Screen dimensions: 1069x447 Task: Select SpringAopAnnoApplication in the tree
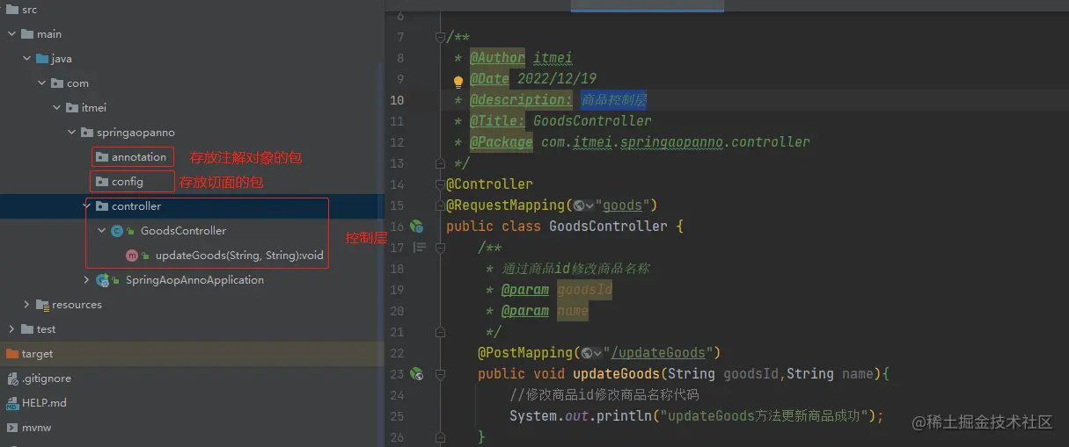click(194, 280)
